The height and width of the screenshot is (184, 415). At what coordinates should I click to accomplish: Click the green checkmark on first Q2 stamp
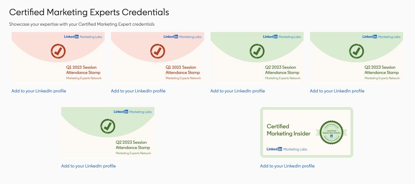pos(257,51)
